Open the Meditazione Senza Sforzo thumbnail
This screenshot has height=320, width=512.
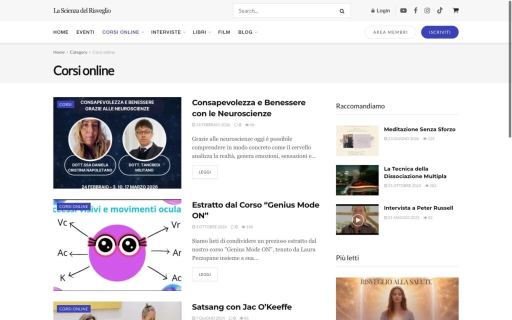tap(357, 140)
